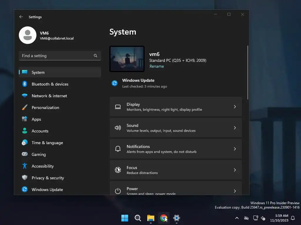
Task: Click the Accounts person icon in the sidebar
Action: click(25, 131)
